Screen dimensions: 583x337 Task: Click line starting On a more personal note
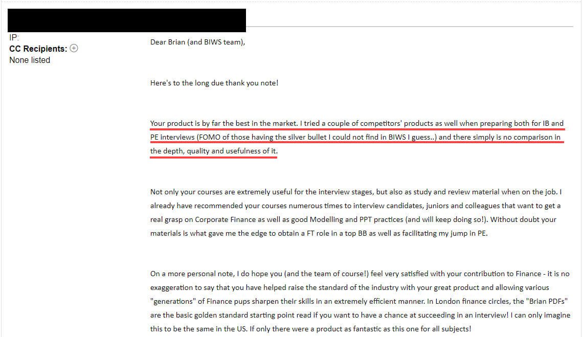pos(360,274)
